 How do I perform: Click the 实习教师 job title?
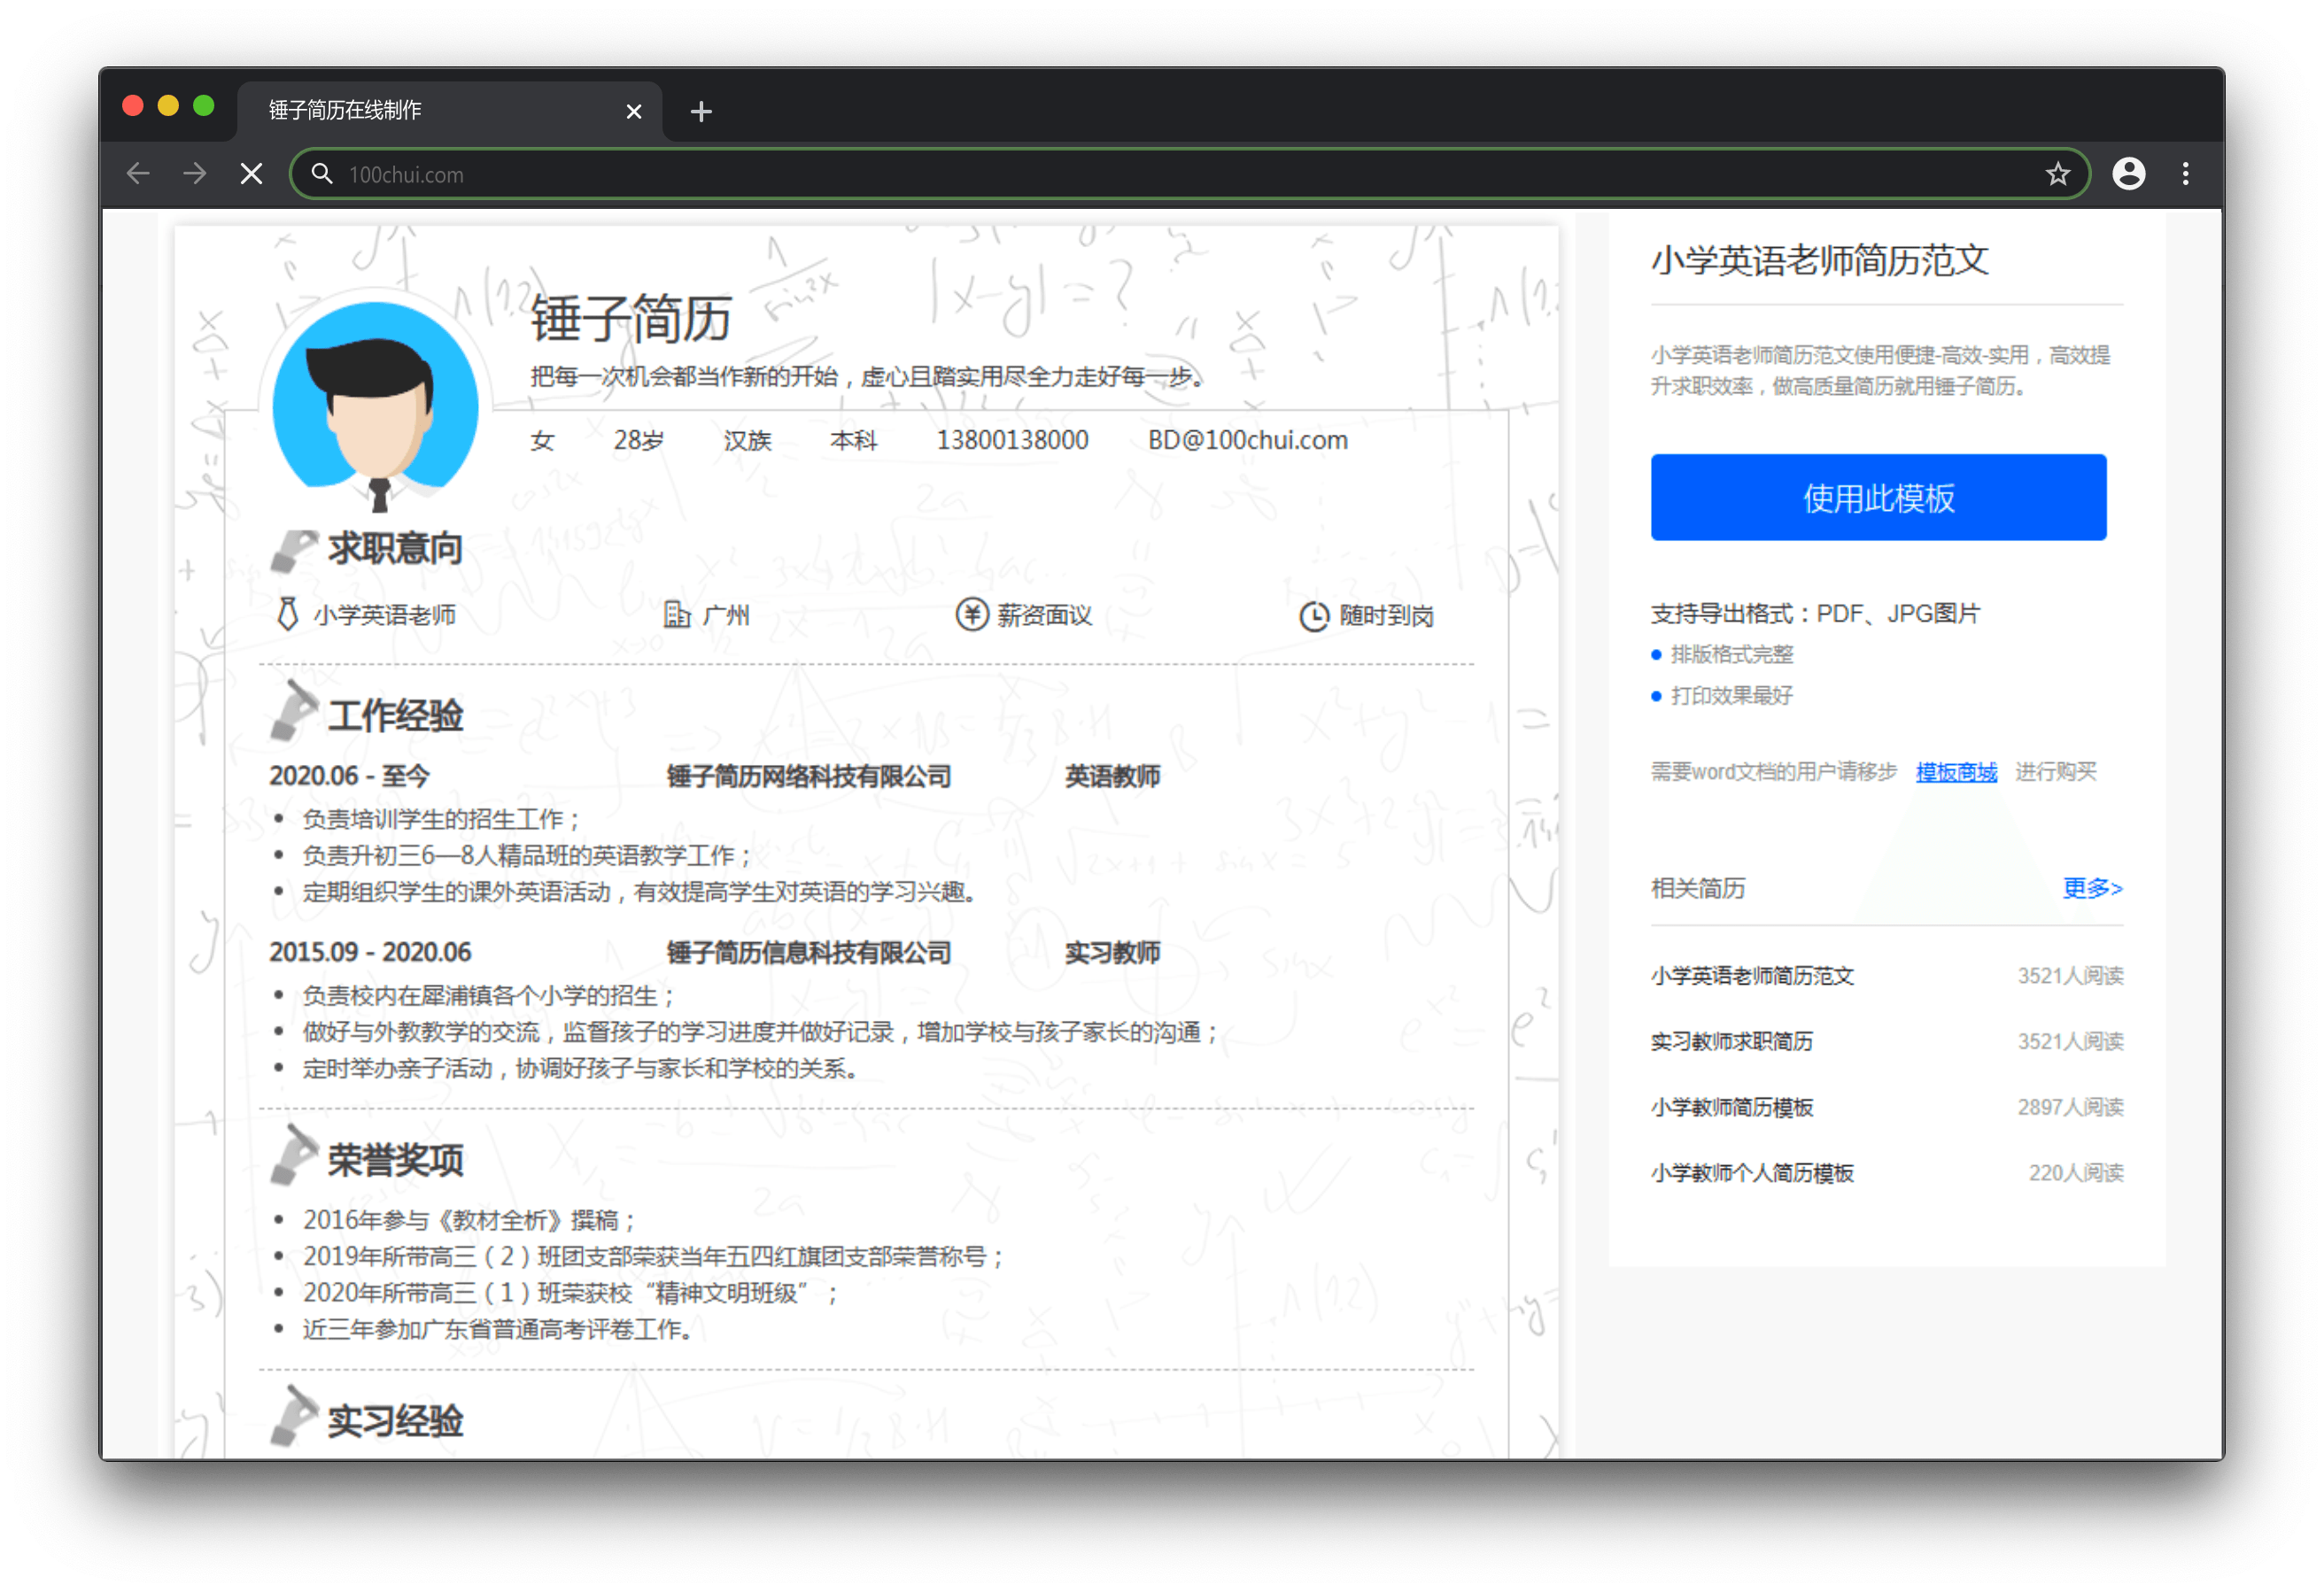coord(1112,953)
